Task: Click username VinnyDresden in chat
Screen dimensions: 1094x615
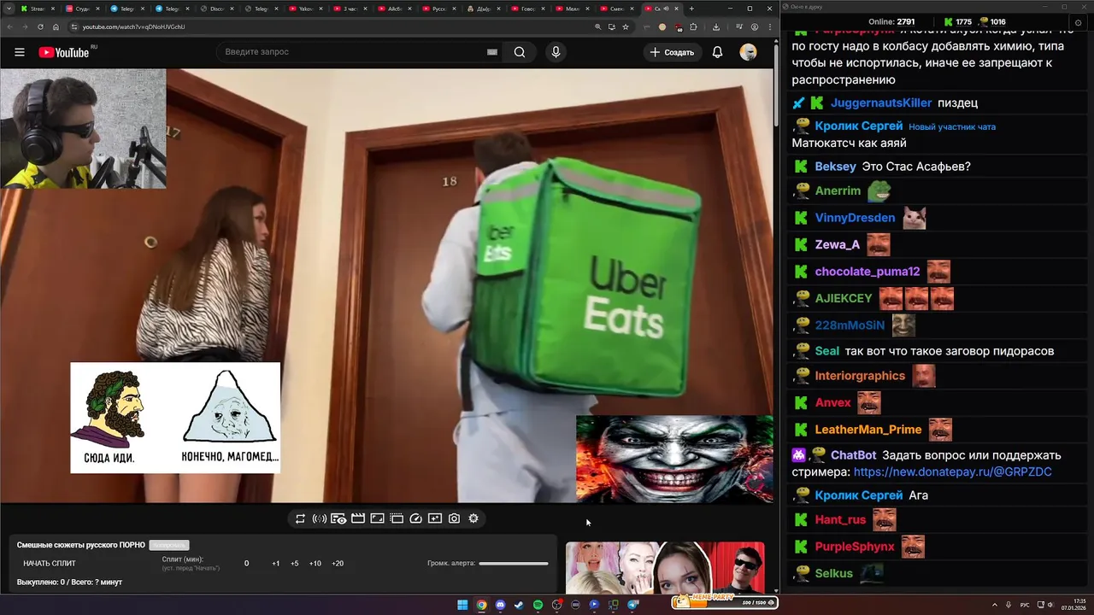Action: (855, 218)
